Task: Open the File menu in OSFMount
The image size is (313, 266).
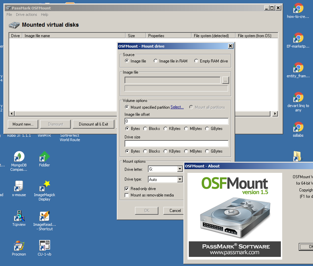Action: (x=9, y=15)
